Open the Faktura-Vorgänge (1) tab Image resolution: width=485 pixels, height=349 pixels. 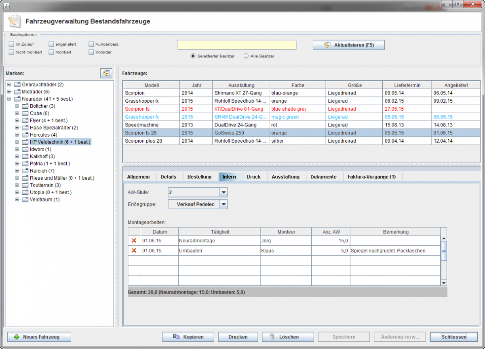click(371, 177)
